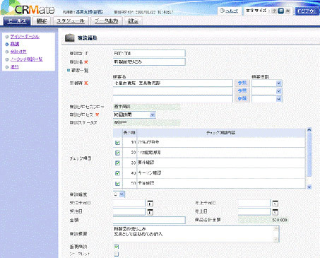Uncheck the 重要商談 checkbox
Viewport: 320px width, 258px height.
pyautogui.click(x=117, y=247)
